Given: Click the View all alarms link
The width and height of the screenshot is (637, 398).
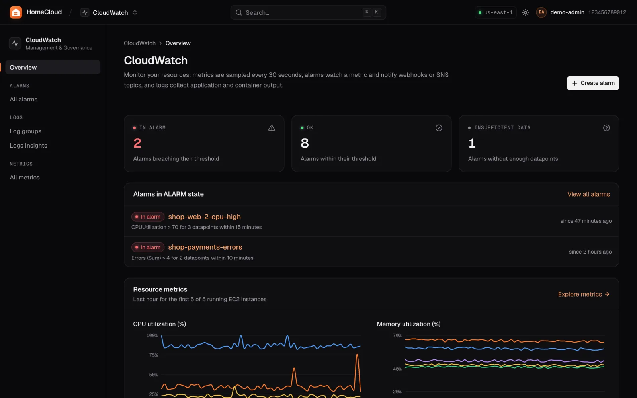Looking at the screenshot, I should [588, 194].
